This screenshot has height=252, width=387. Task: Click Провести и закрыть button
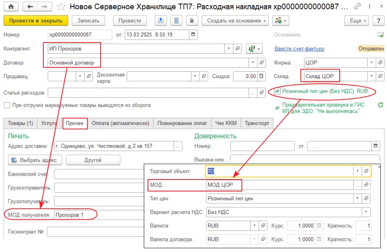(x=36, y=21)
